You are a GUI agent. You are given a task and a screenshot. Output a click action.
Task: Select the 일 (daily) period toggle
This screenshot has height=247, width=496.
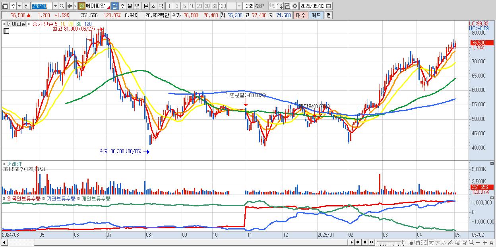114,6
